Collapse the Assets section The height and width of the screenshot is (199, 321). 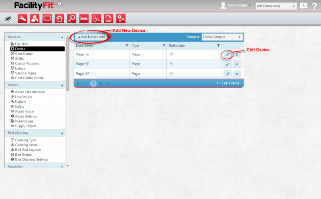click(62, 85)
